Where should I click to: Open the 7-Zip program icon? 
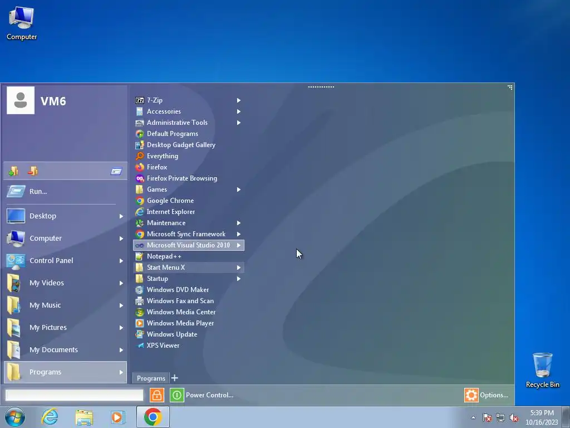click(x=140, y=100)
